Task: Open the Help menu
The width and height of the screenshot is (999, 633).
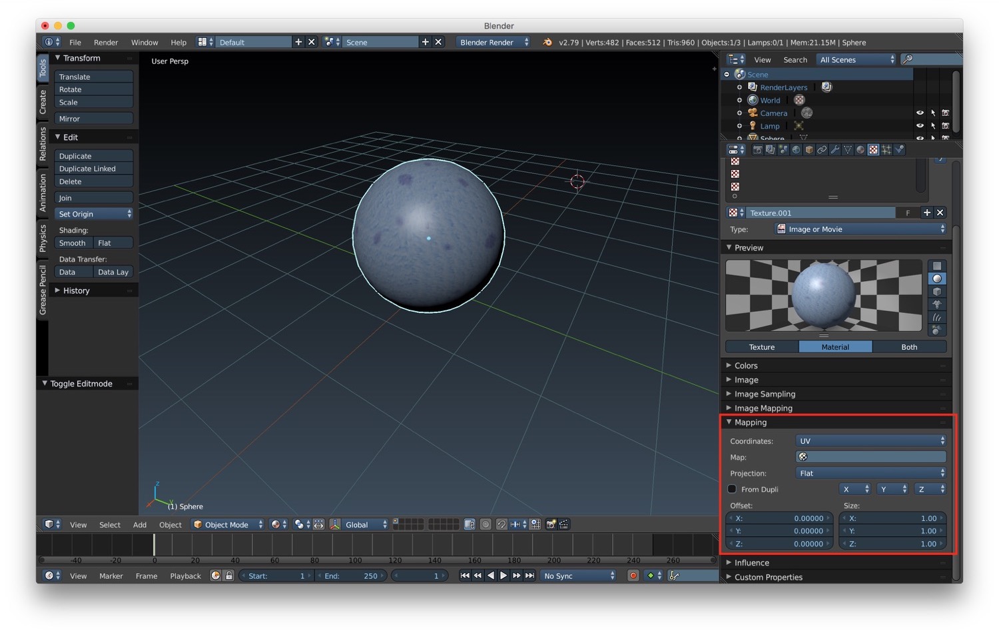Action: (x=178, y=42)
